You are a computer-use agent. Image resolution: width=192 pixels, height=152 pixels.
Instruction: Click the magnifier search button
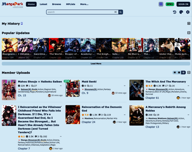pyautogui.click(x=121, y=12)
